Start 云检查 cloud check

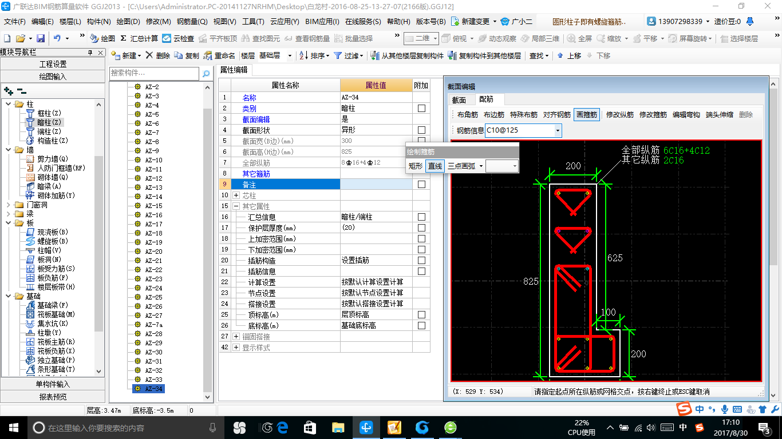pyautogui.click(x=178, y=38)
